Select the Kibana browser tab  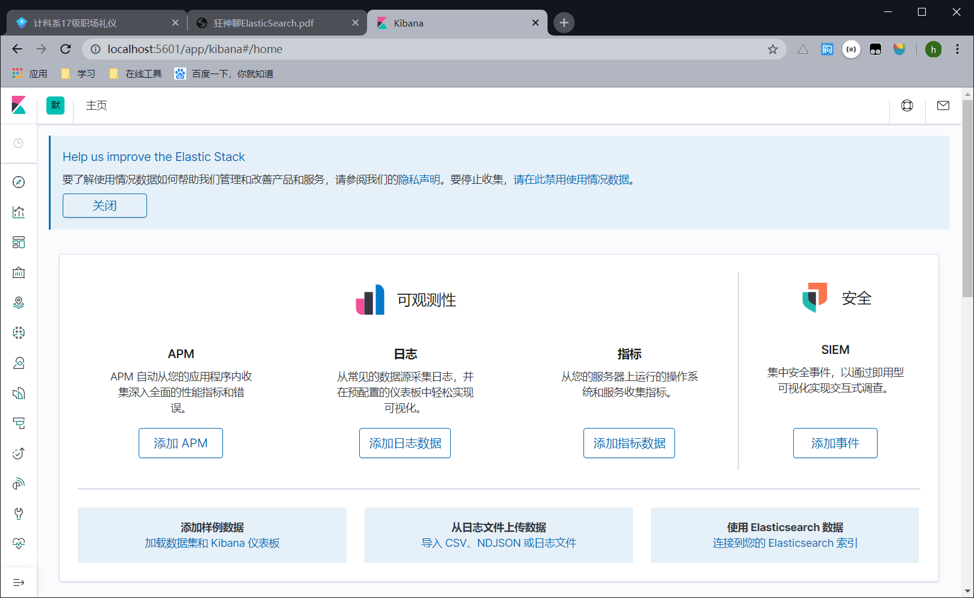click(457, 23)
